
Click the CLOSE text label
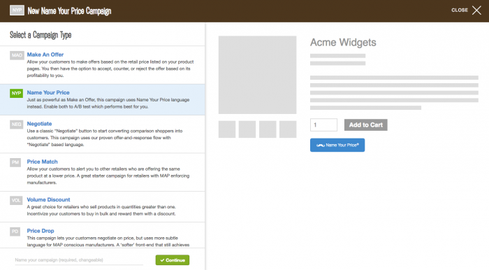coord(460,10)
